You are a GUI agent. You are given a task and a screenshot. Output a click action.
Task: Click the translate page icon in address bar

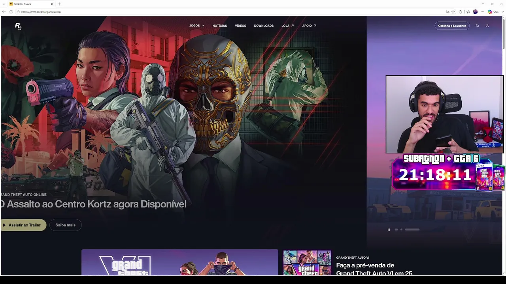447,12
